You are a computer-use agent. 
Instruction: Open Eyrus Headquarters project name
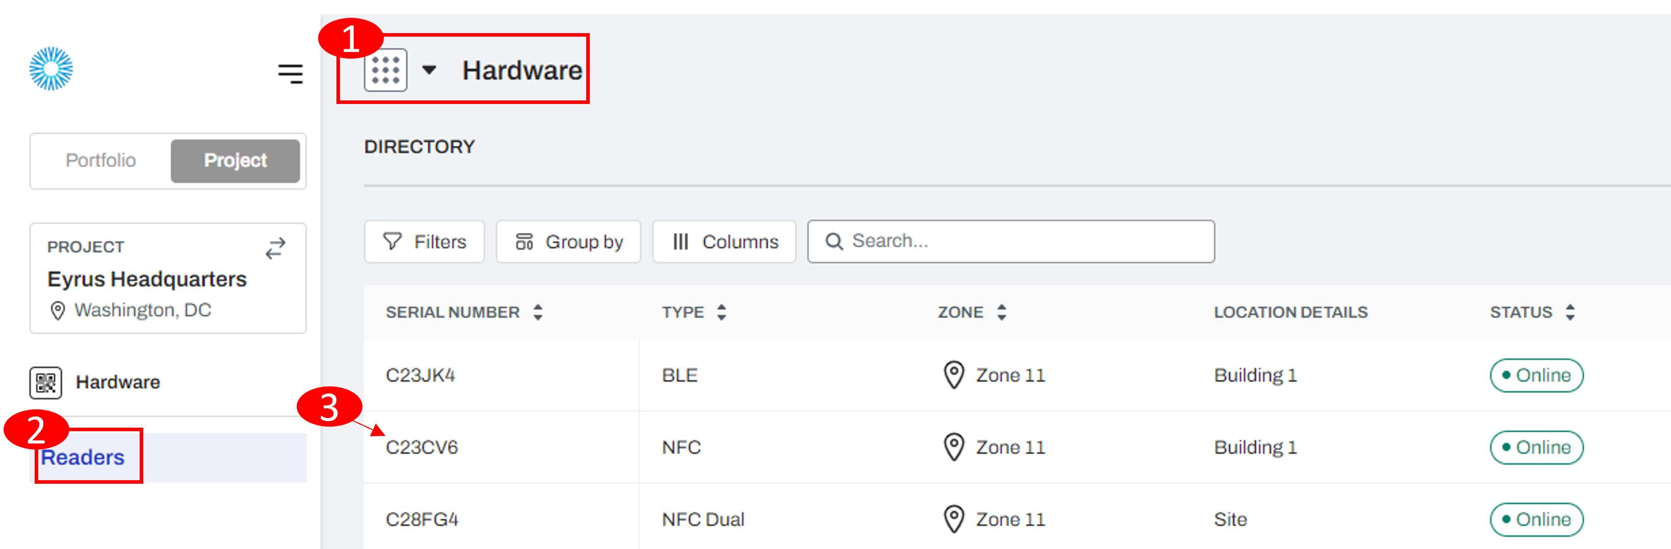pyautogui.click(x=147, y=279)
